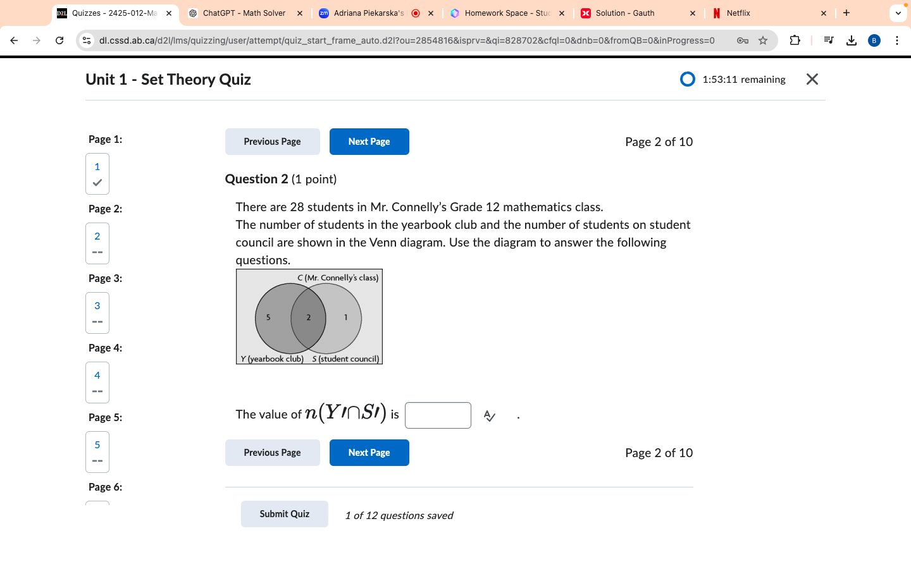Screen dimensions: 911x569
Task: Click the 'Page 3:' sidebar label
Action: pos(106,278)
